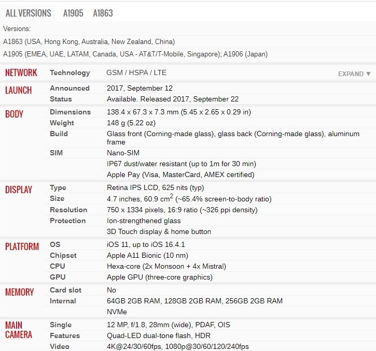Open the camera Features label
376x351 pixels.
pos(65,335)
